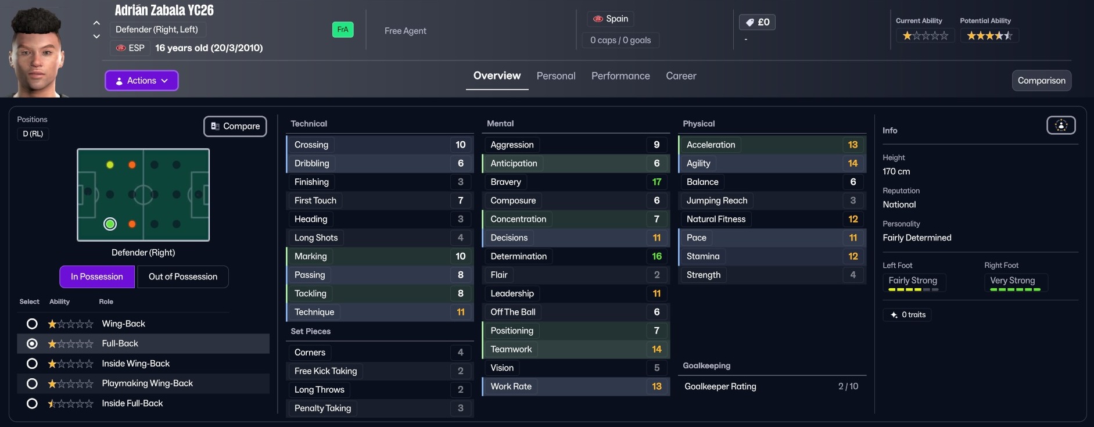Click the up chevron beside the player name
1094x427 pixels.
point(96,23)
